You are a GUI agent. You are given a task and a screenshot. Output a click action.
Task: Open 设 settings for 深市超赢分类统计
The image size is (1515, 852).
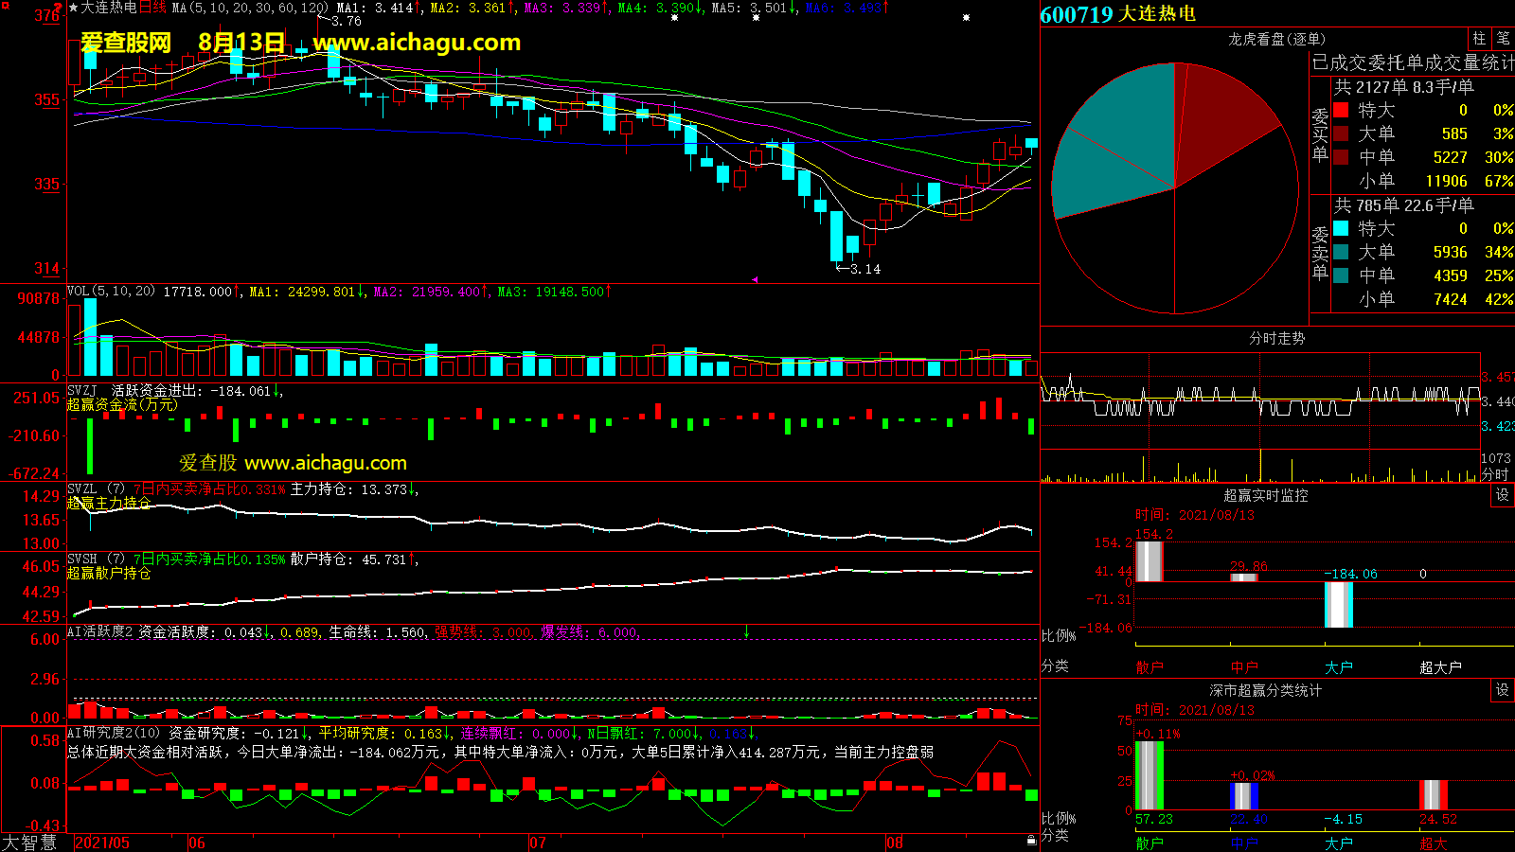pos(1503,690)
